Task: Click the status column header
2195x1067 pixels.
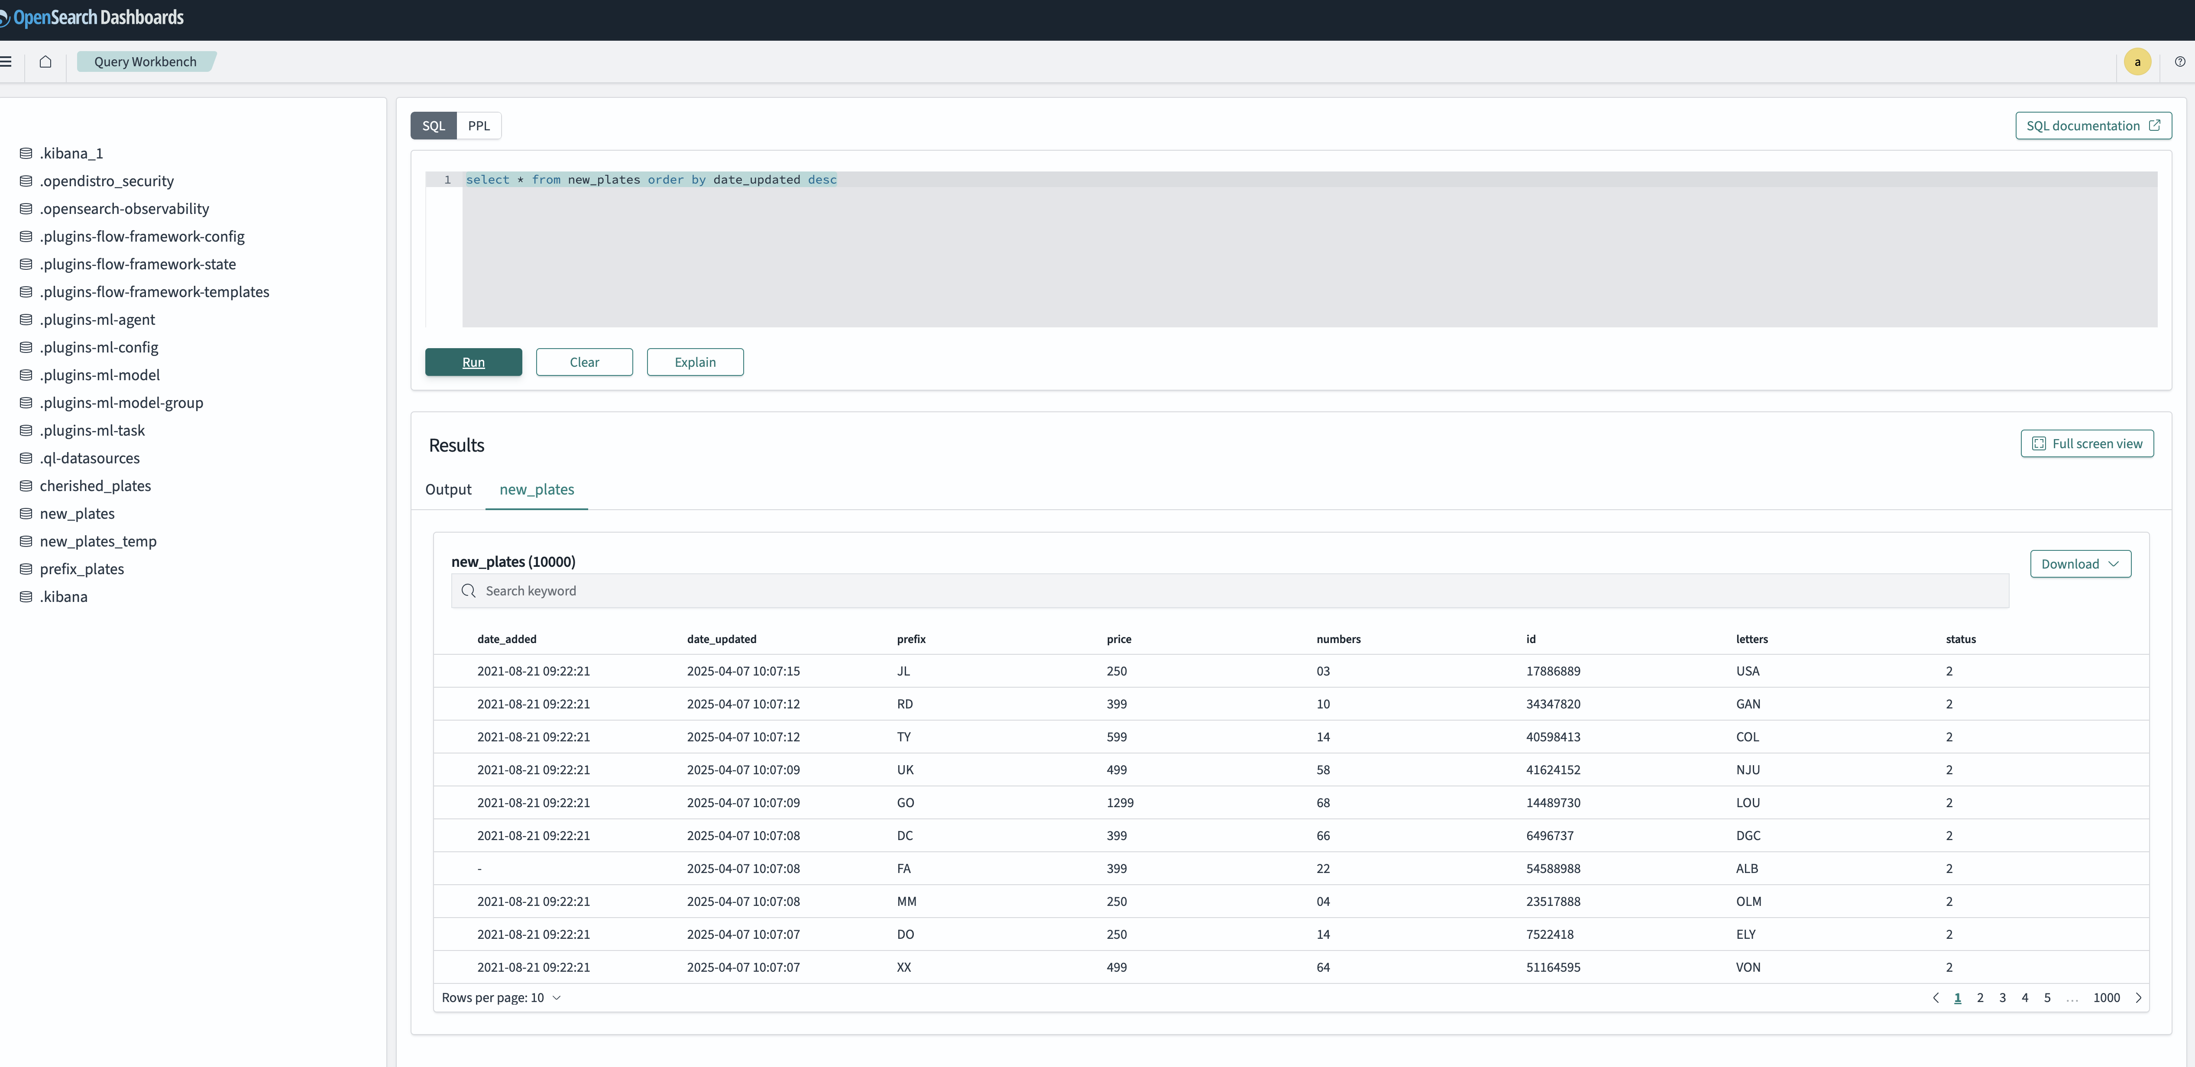Action: click(x=1961, y=639)
